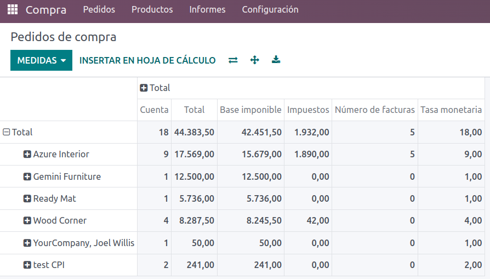Open the Informes menu
Screen dimensions: 490x279
207,9
